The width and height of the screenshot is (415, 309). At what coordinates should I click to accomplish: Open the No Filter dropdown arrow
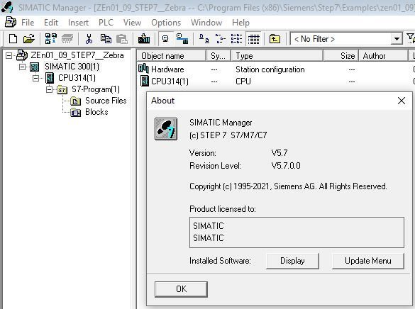click(397, 39)
